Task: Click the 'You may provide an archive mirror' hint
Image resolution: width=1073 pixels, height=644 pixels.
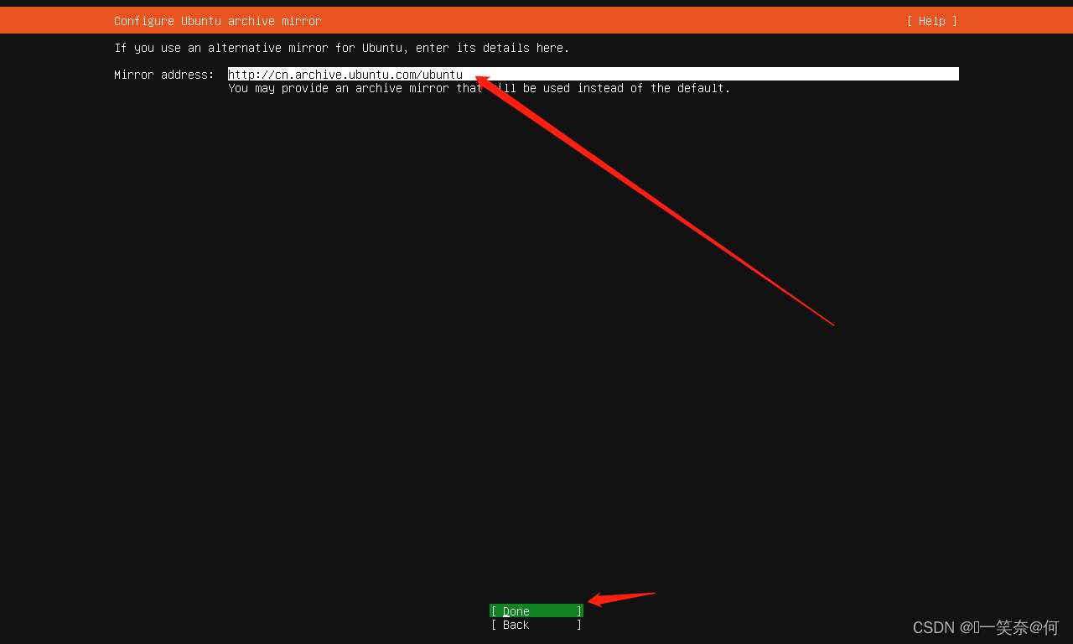Action: click(479, 88)
